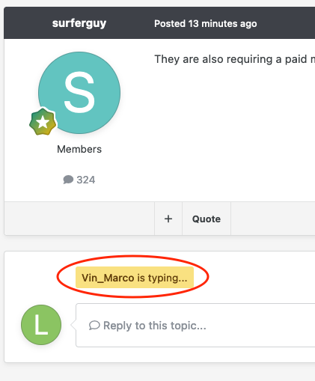The height and width of the screenshot is (381, 315).
Task: Click surferguy's green star rank badge
Action: (x=43, y=122)
